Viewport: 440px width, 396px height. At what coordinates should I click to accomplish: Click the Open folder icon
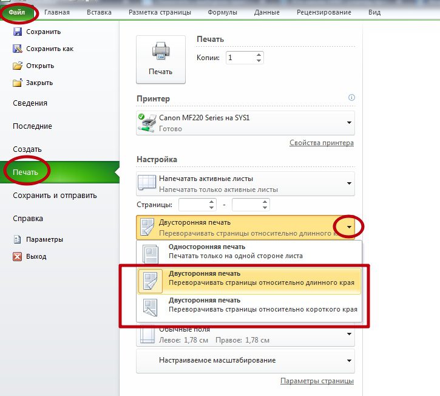pyautogui.click(x=18, y=66)
